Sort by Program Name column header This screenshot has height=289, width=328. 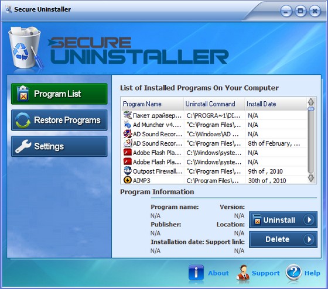click(152, 104)
